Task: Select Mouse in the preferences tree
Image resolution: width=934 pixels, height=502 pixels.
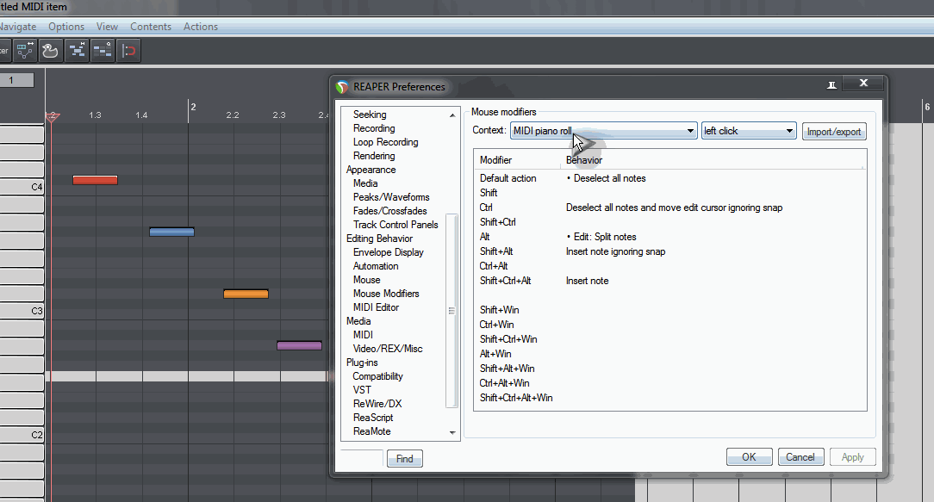Action: (x=366, y=279)
